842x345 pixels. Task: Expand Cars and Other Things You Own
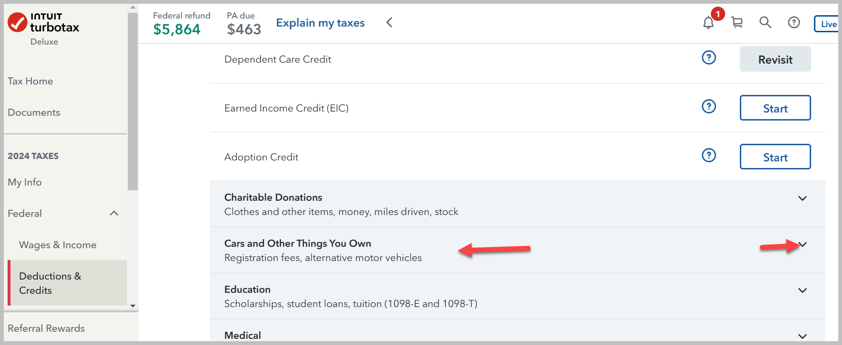tap(803, 244)
